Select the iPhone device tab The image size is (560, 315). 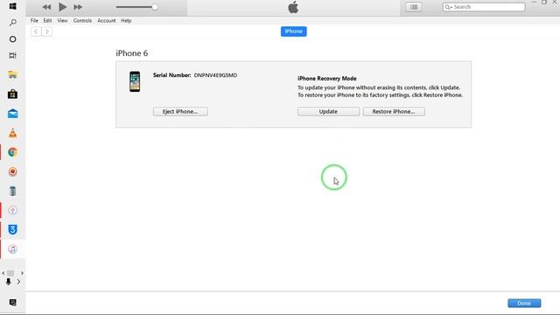294,31
